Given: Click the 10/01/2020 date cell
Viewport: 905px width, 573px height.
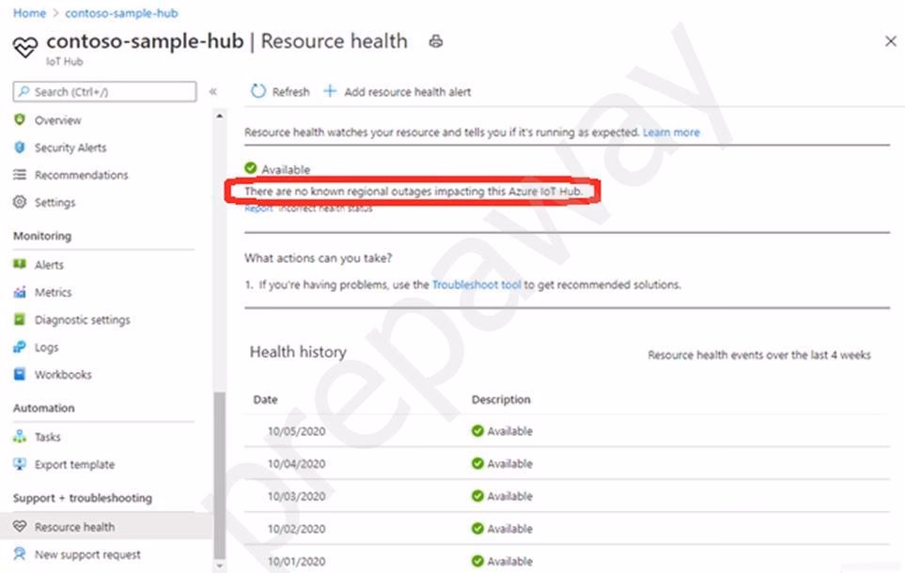Looking at the screenshot, I should click(297, 561).
